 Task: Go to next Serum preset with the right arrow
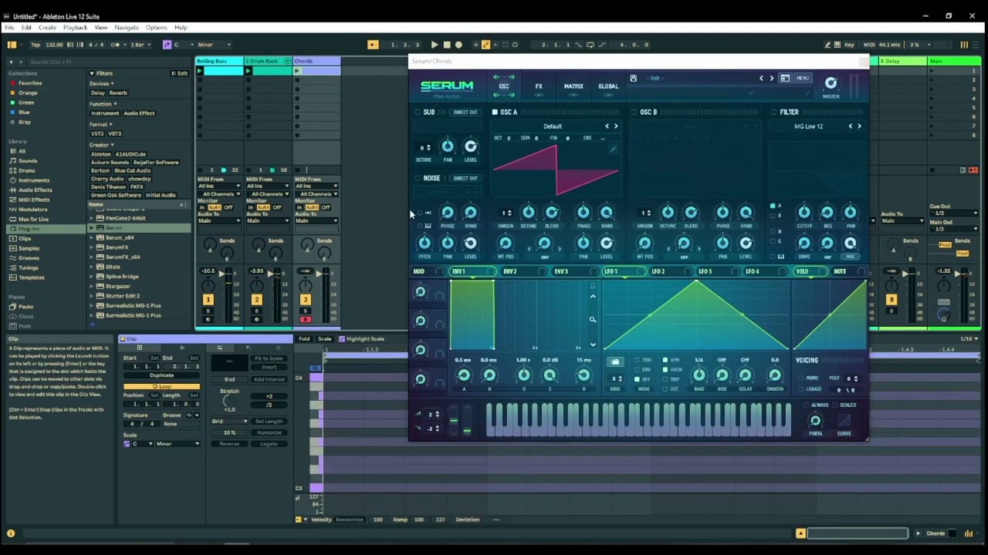click(771, 78)
